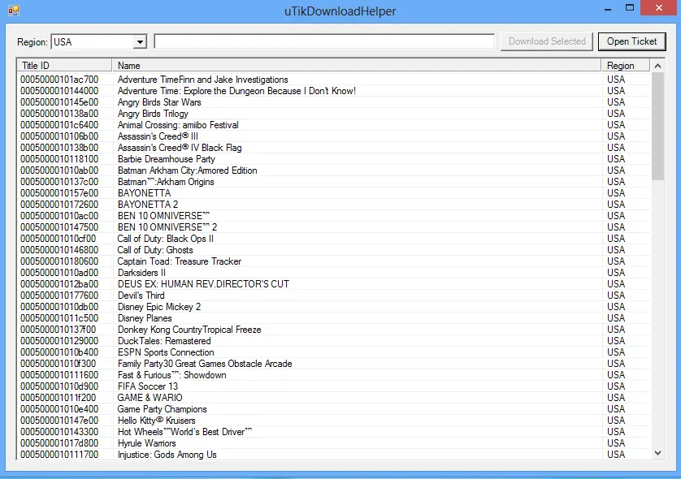681x479 pixels.
Task: Select the BAYONETTA 2 row
Action: click(x=333, y=205)
